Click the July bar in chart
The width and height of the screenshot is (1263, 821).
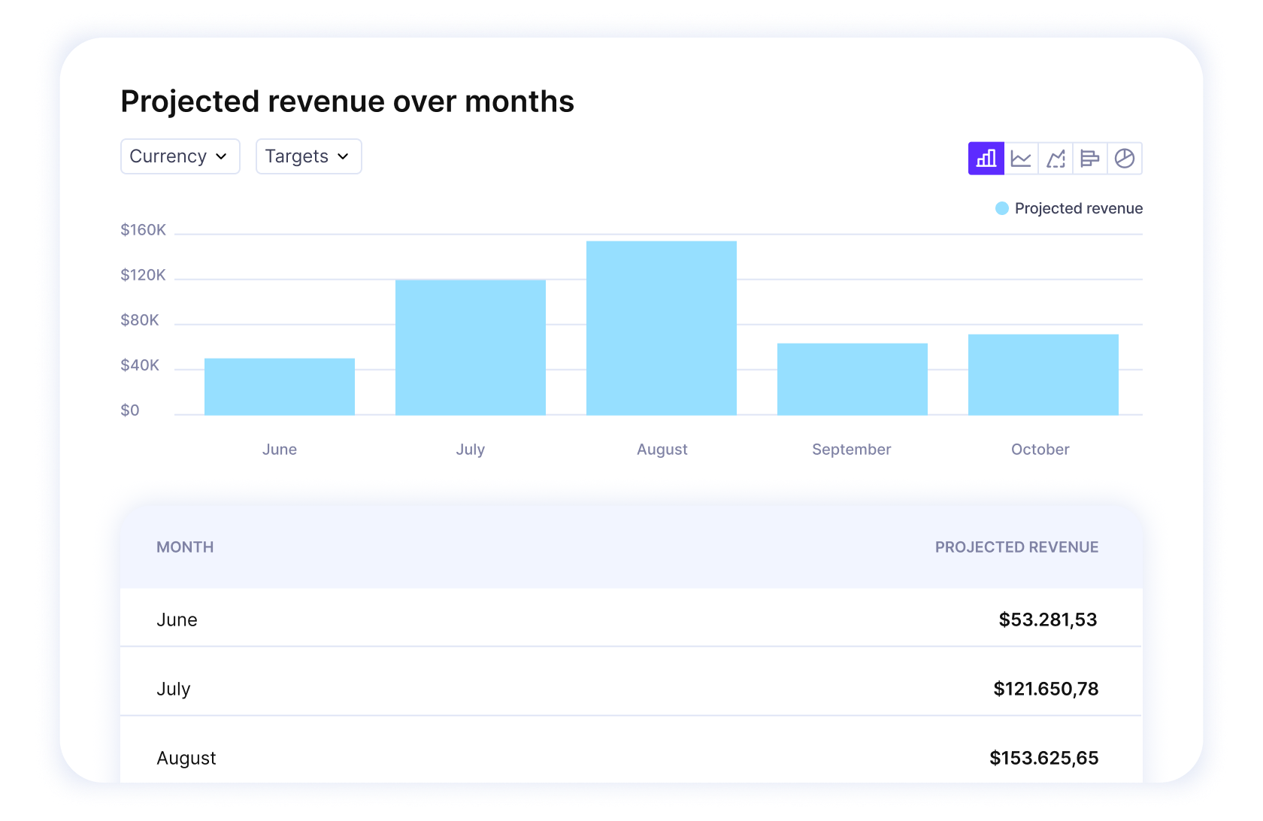click(x=471, y=347)
